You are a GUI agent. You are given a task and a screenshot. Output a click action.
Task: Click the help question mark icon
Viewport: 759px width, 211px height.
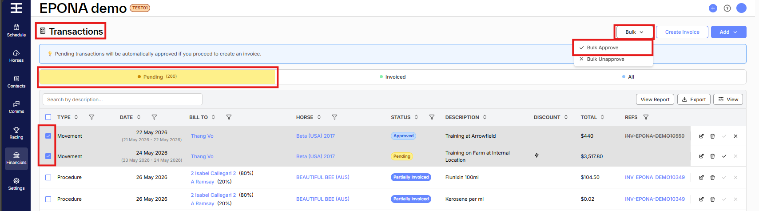click(727, 8)
